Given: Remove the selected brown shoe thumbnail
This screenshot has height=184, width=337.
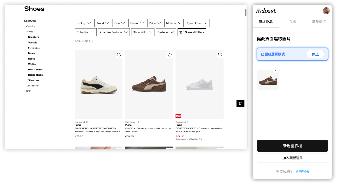Looking at the screenshot, I should click(275, 71).
